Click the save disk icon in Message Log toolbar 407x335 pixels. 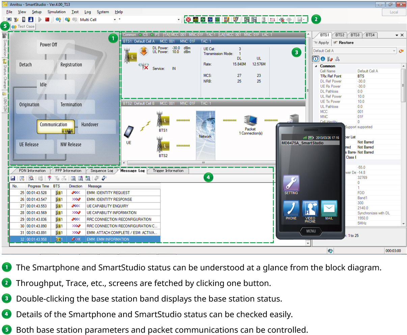(13, 178)
